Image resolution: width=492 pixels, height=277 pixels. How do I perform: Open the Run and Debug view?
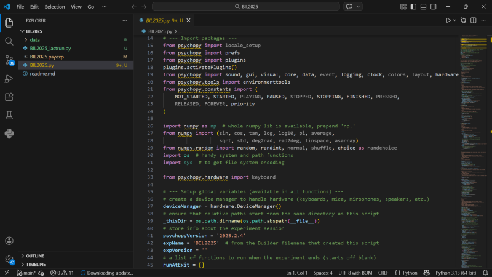[9, 79]
